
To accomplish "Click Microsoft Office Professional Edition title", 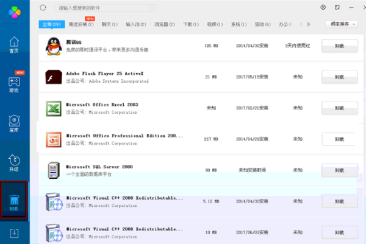I will coord(124,136).
